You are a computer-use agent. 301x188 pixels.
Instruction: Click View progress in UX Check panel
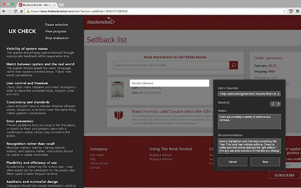(56, 31)
